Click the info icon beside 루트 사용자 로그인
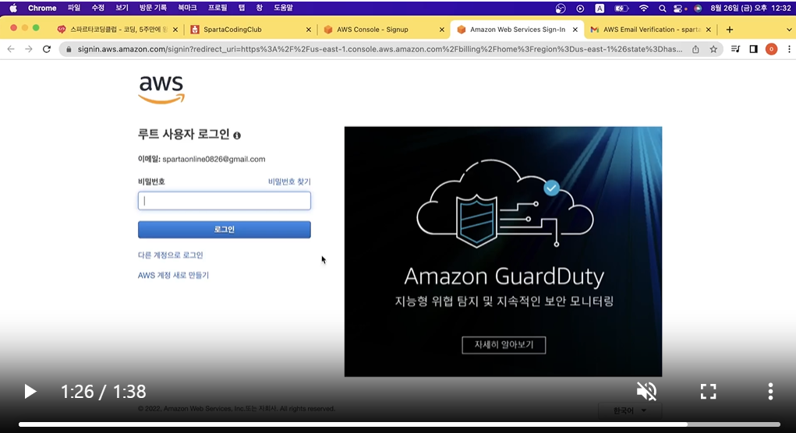796x433 pixels. click(x=237, y=136)
